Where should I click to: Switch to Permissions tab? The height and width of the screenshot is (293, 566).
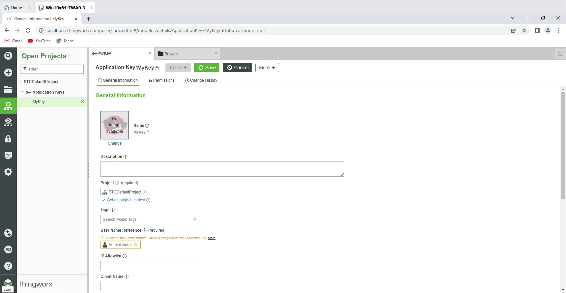(x=162, y=80)
